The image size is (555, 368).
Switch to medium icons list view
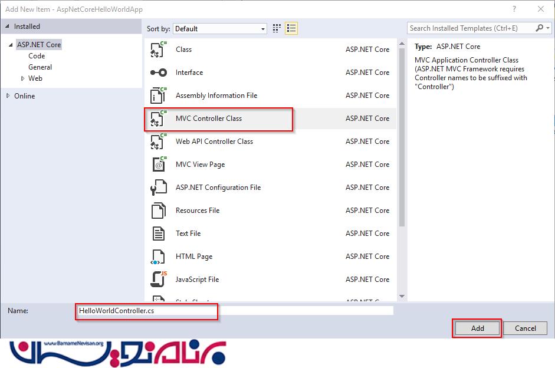click(291, 28)
